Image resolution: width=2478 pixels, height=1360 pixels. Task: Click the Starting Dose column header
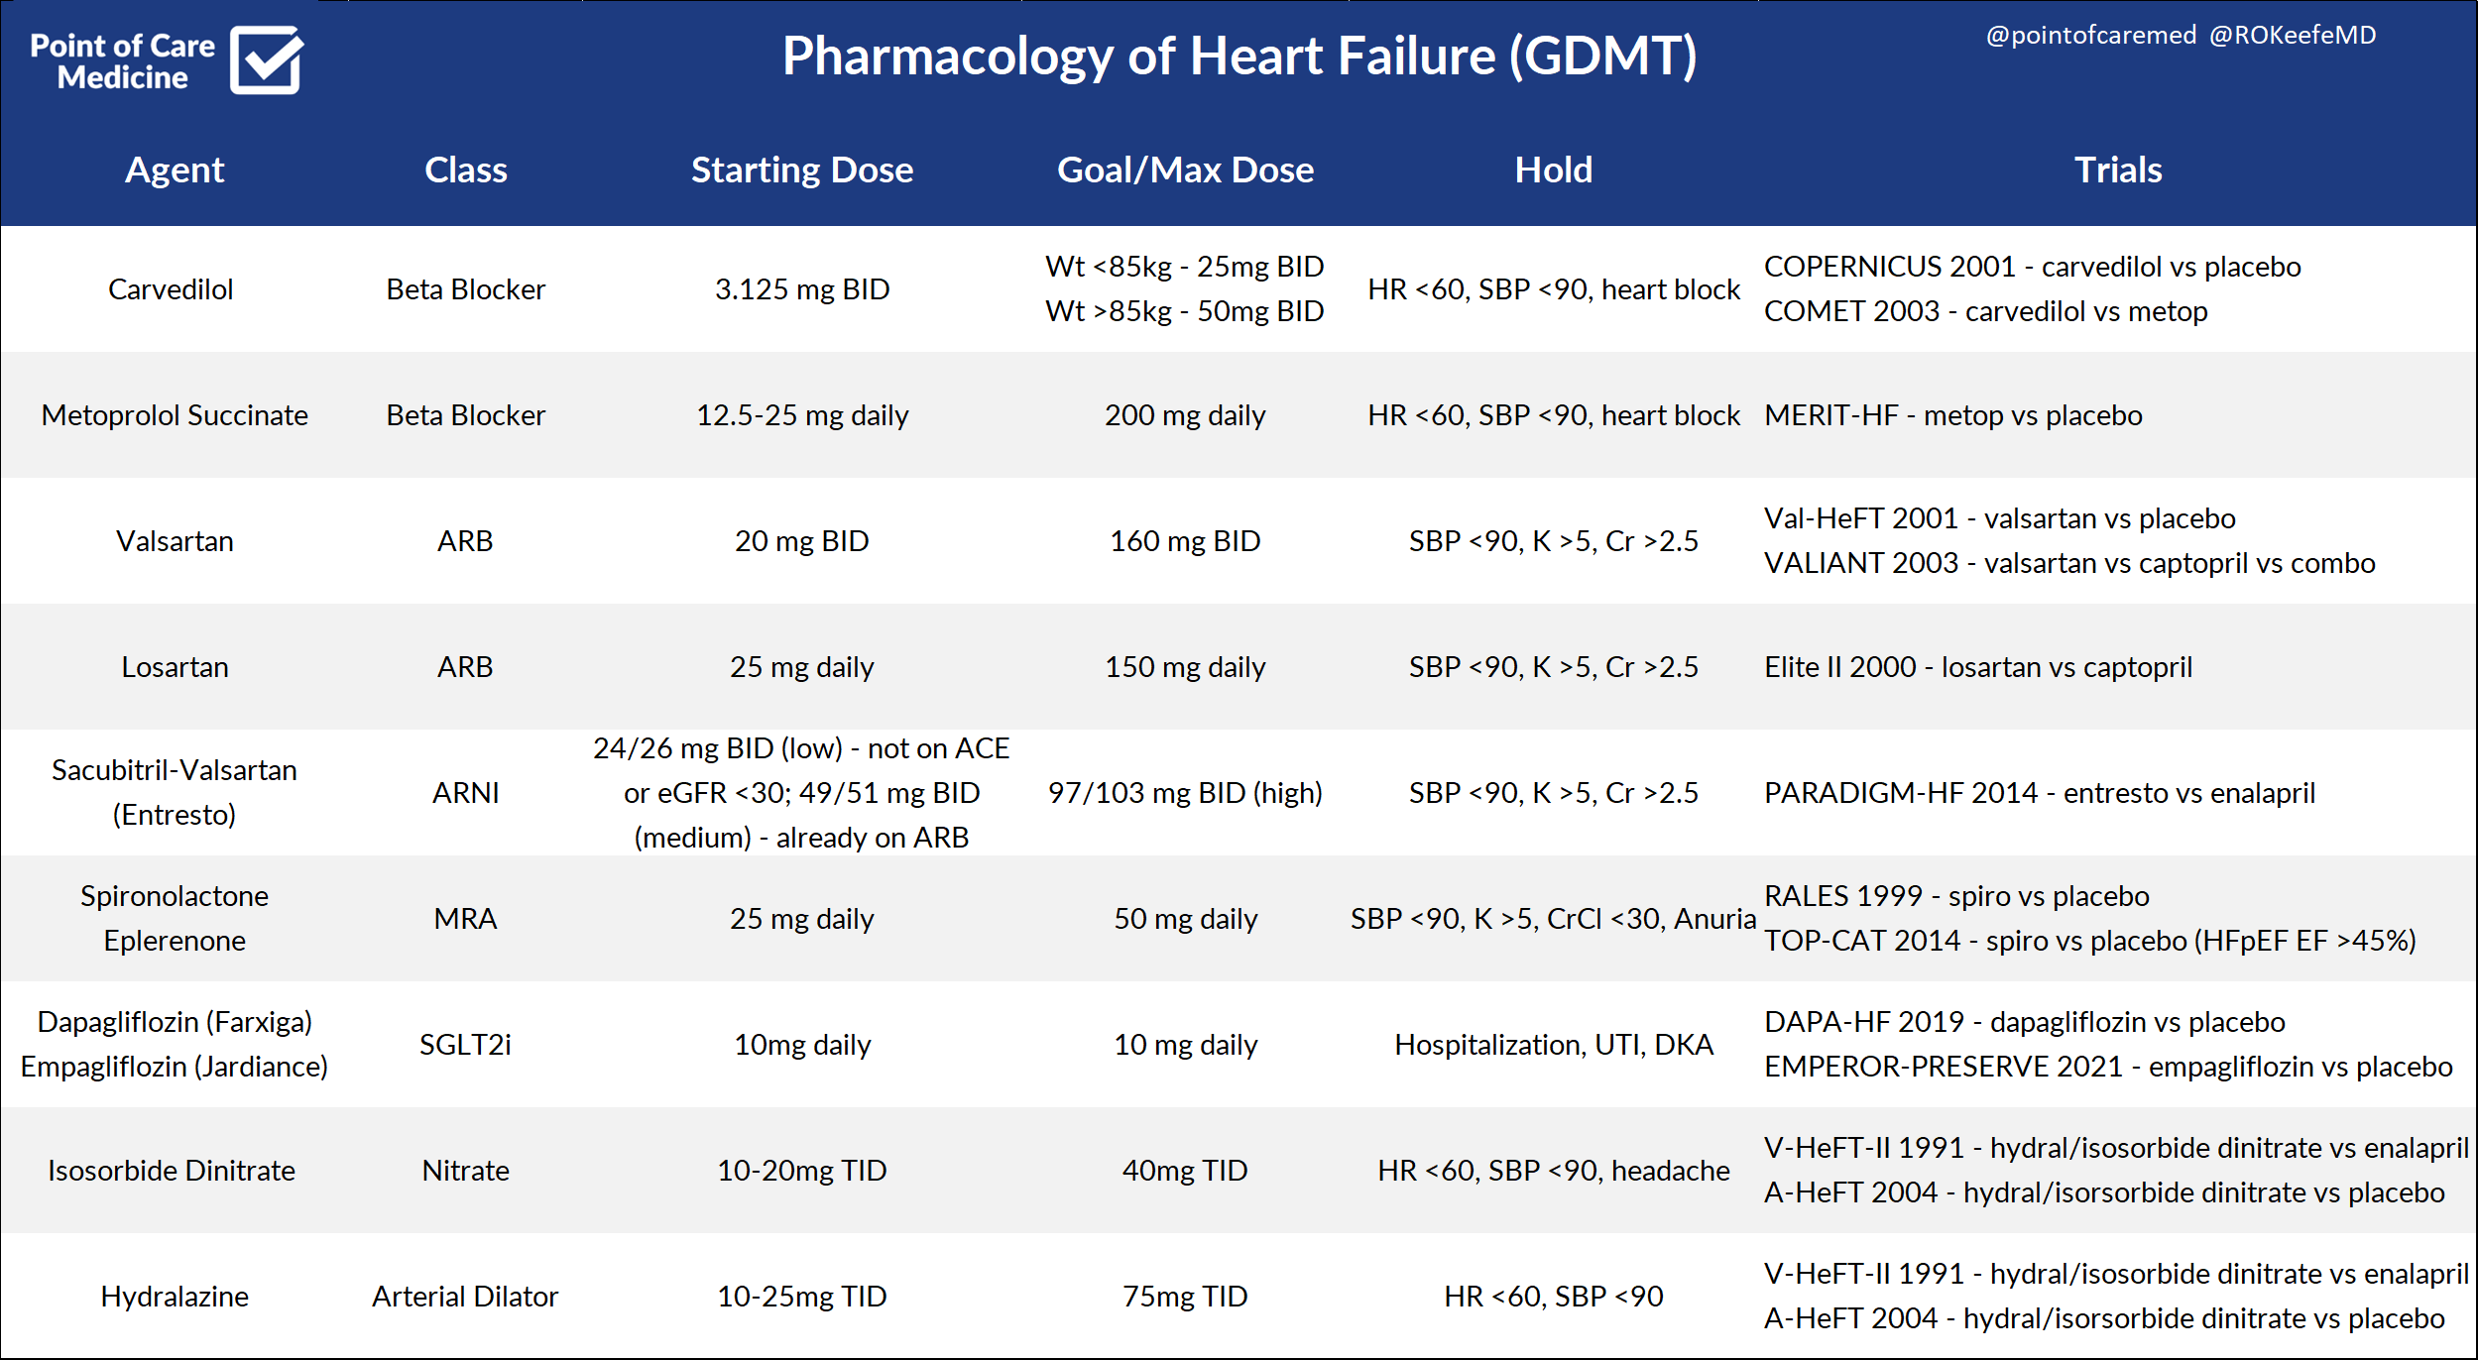(x=801, y=170)
